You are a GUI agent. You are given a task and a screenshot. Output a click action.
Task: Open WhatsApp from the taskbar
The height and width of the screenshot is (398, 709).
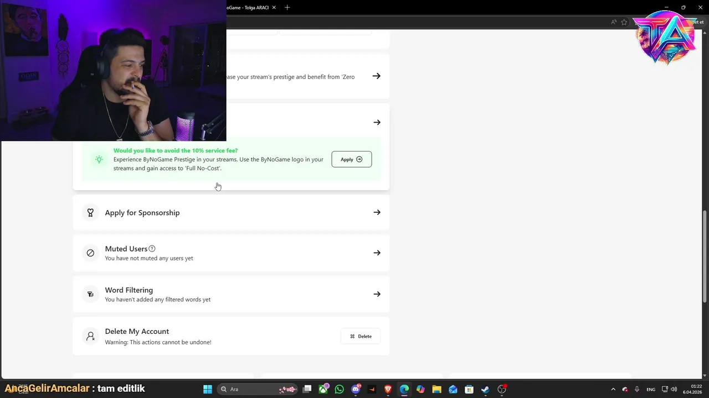(340, 389)
